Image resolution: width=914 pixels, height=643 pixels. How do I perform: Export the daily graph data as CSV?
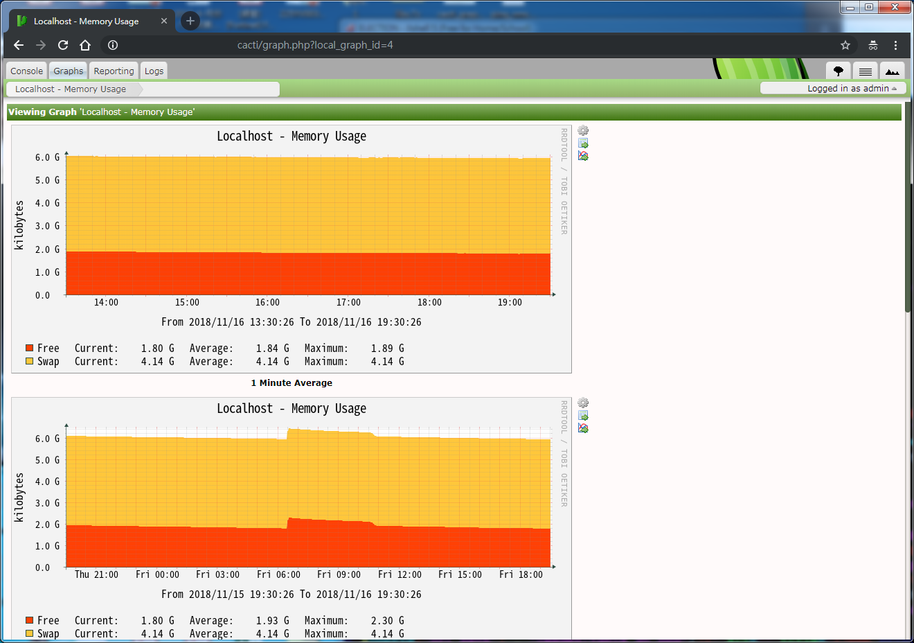coord(583,415)
